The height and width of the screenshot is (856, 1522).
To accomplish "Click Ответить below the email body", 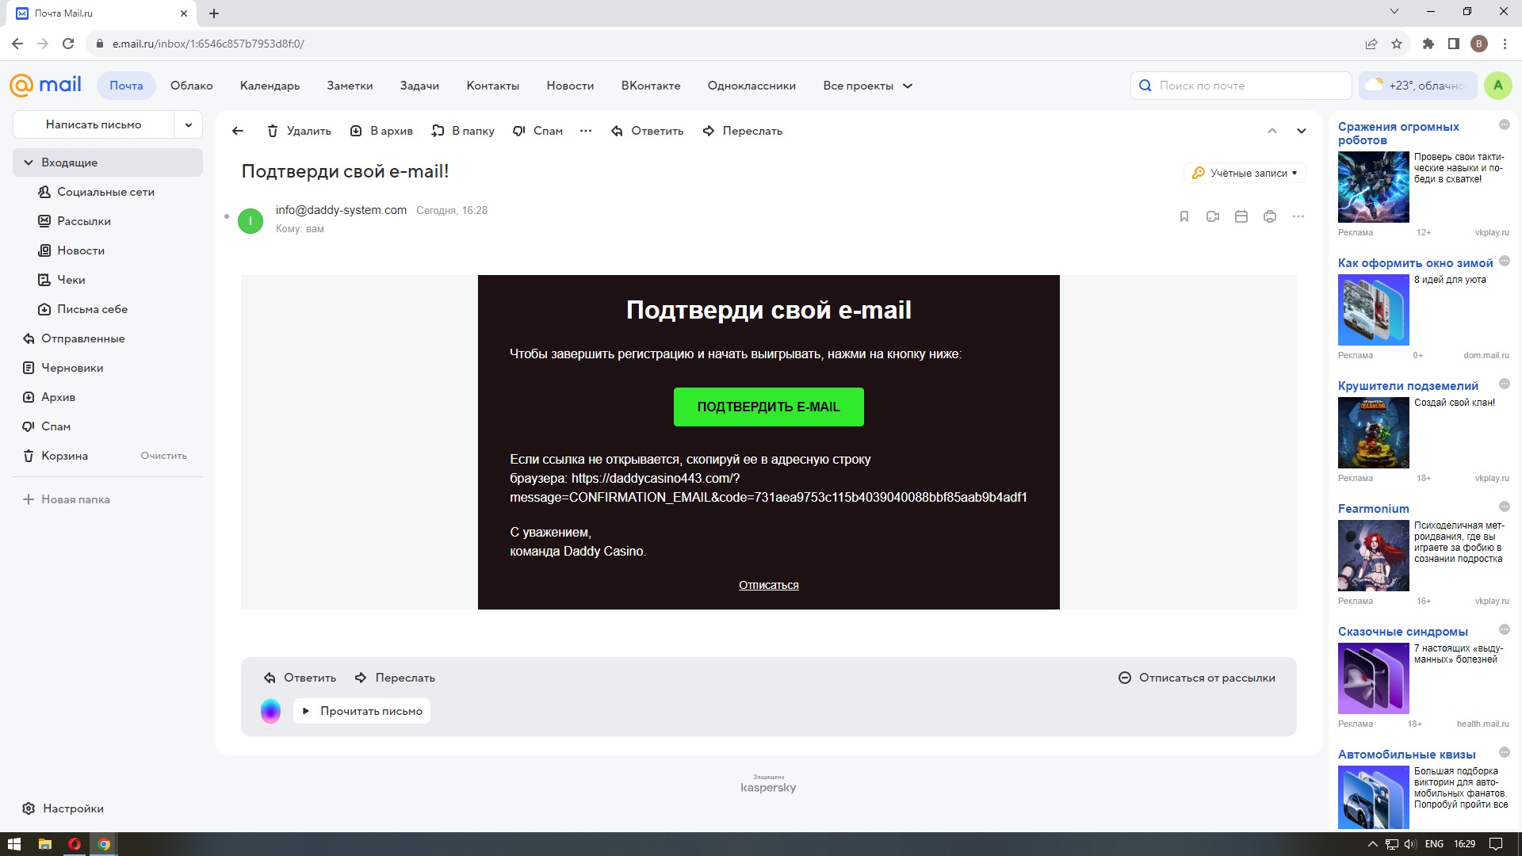I will 300,678.
